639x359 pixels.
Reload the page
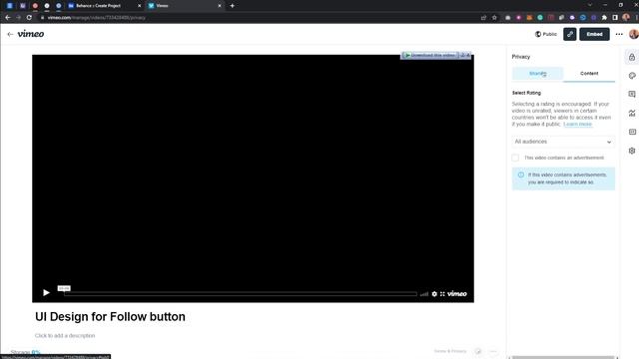(x=29, y=18)
